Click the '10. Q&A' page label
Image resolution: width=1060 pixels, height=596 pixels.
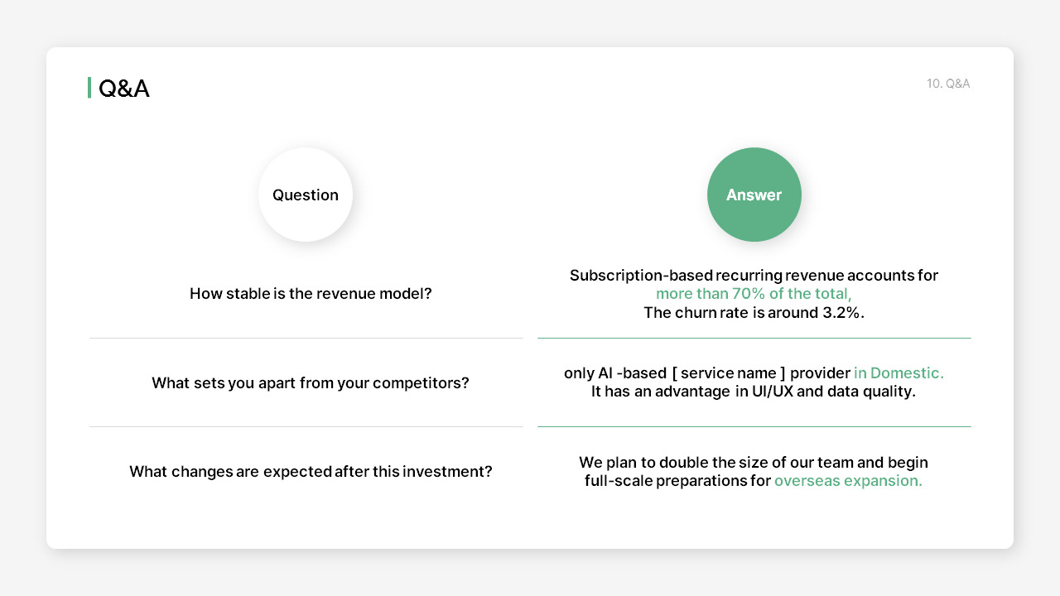click(x=948, y=84)
